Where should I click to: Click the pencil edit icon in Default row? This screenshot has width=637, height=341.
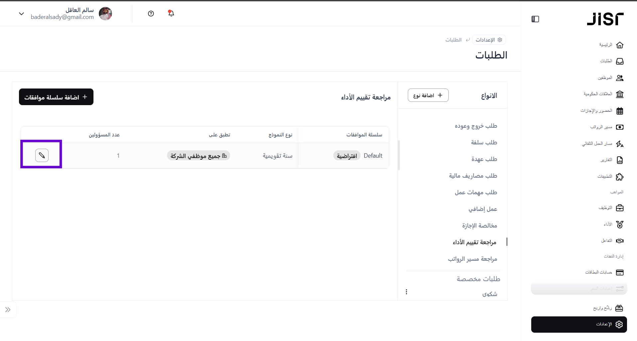[x=42, y=155]
